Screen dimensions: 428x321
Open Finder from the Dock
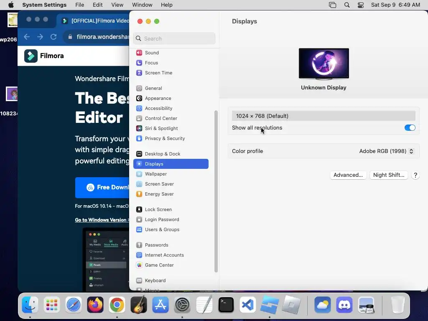click(x=30, y=305)
